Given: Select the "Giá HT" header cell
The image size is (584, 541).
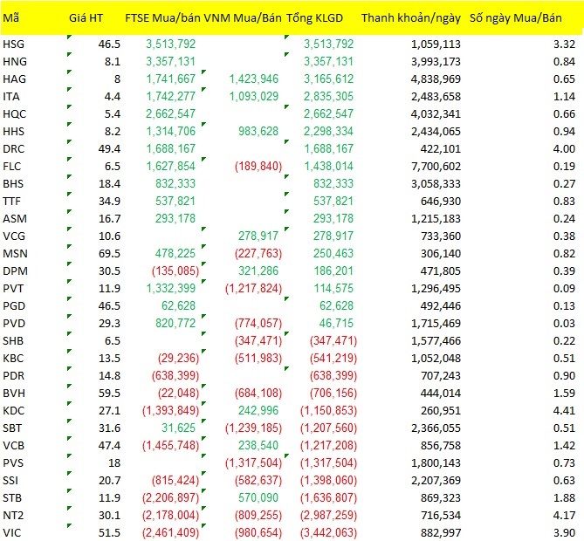Looking at the screenshot, I should pyautogui.click(x=86, y=17).
